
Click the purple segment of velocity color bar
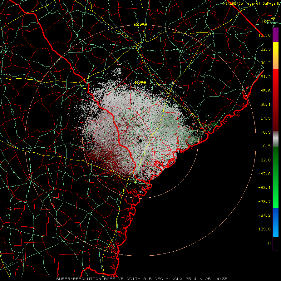point(276,35)
